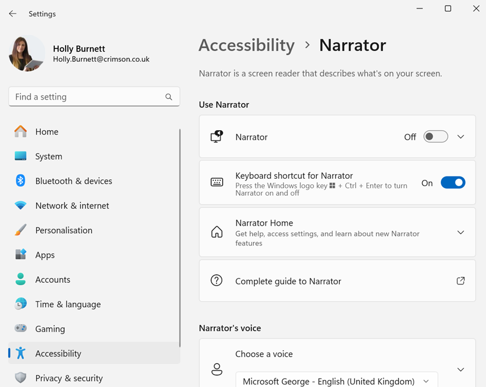The height and width of the screenshot is (387, 486).
Task: Click the Personalisation paintbrush icon
Action: pos(20,230)
